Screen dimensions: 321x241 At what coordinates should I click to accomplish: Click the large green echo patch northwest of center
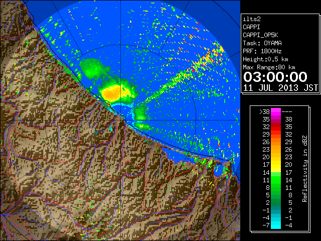pos(92,68)
